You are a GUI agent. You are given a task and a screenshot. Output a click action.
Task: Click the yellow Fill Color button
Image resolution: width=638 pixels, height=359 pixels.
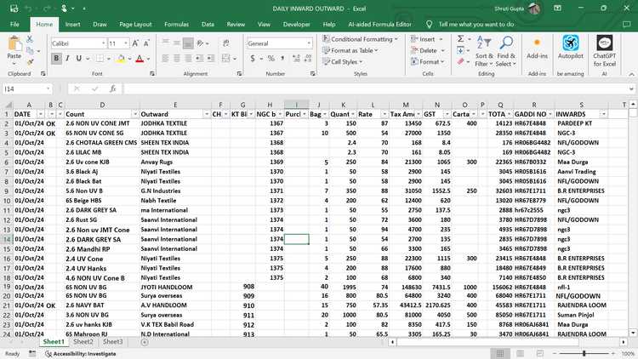click(x=119, y=58)
